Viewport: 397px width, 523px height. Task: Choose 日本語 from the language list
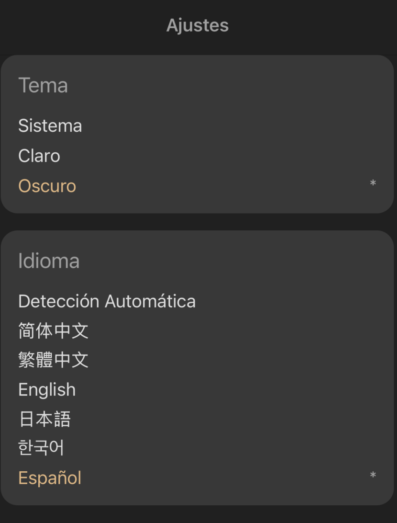click(44, 419)
